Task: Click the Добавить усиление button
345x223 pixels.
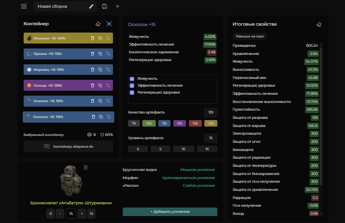Action: pyautogui.click(x=170, y=212)
